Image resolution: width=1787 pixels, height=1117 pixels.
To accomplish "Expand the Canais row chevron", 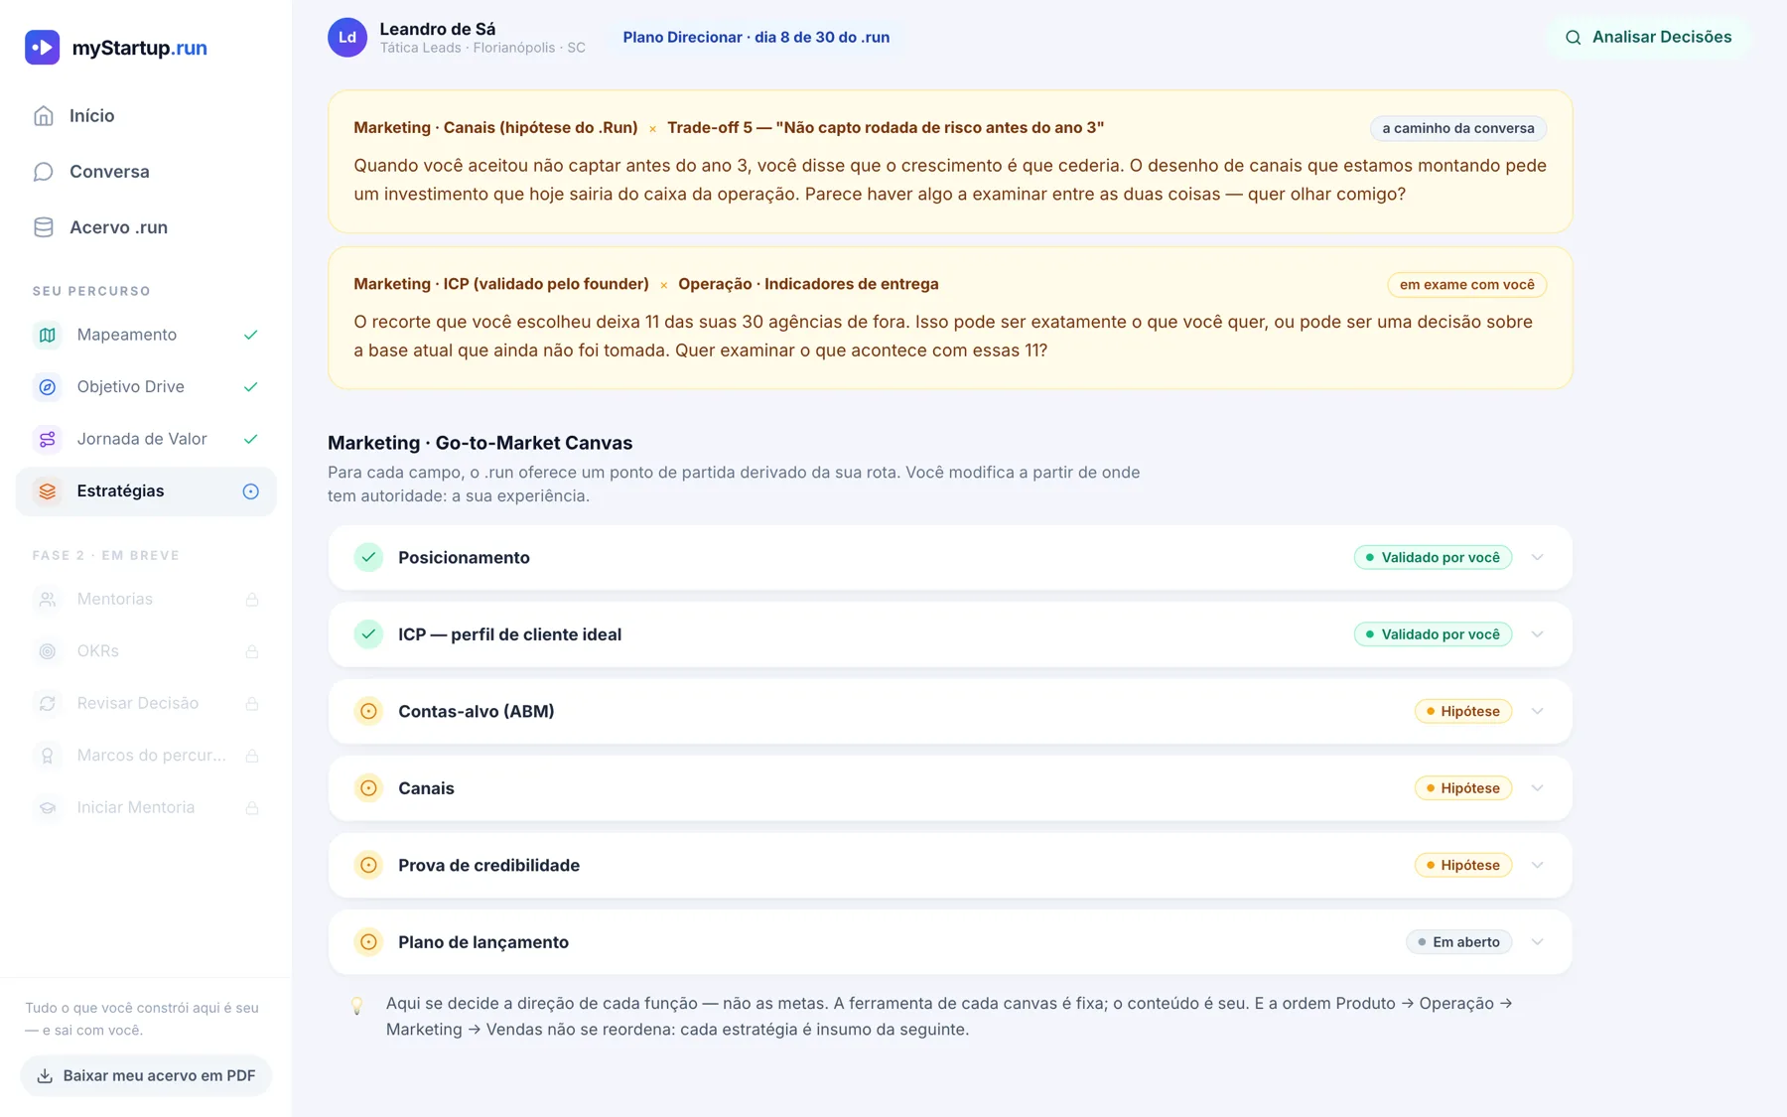I will coord(1538,788).
